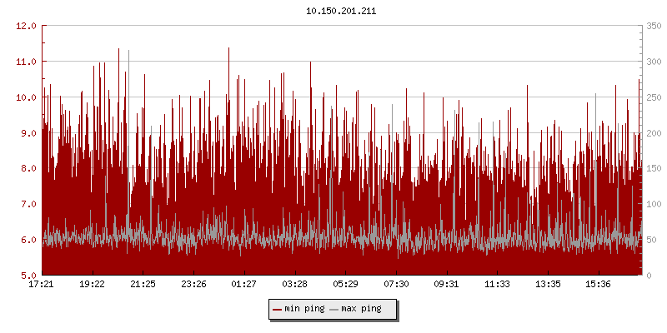Click the dark red min ping swatch

277,310
